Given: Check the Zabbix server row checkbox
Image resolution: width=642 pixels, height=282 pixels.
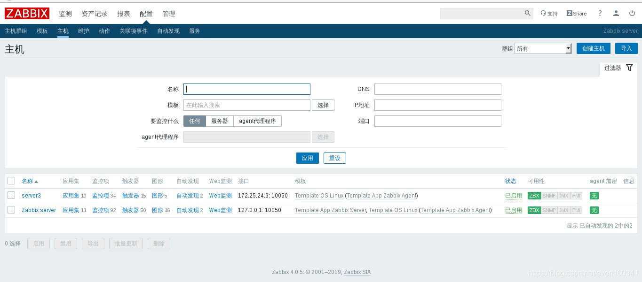Looking at the screenshot, I should 11,210.
